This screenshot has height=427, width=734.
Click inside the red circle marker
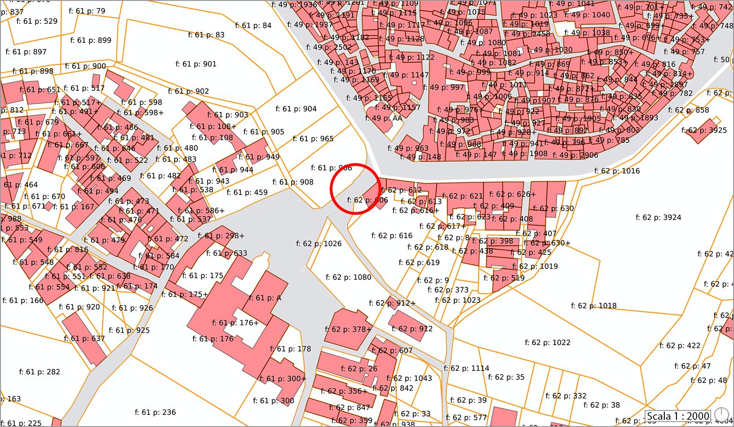coord(355,189)
